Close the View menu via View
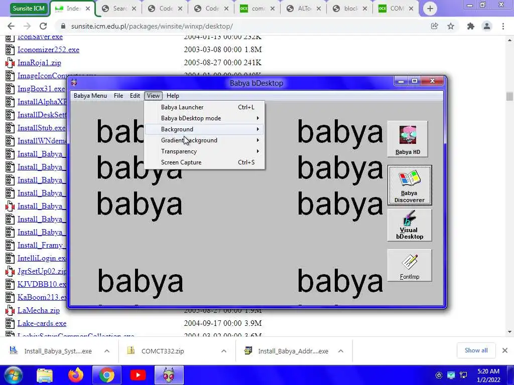514x385 pixels. [153, 96]
